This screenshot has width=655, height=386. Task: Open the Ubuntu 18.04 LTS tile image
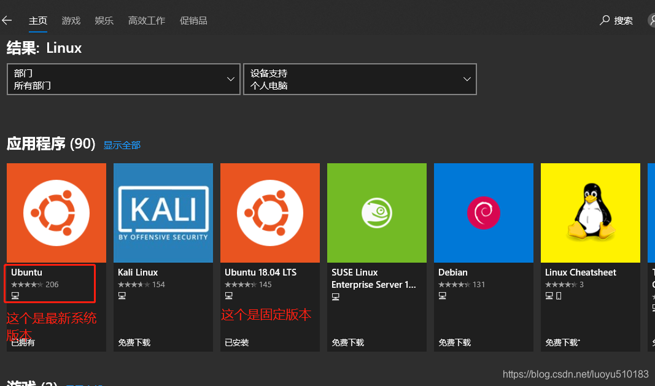(x=270, y=212)
